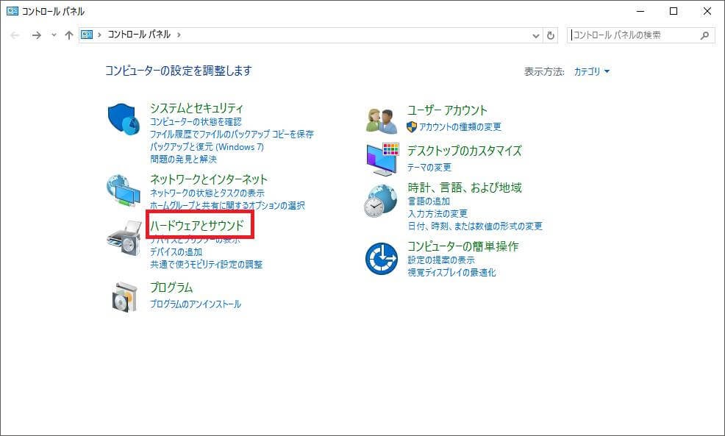Image resolution: width=725 pixels, height=436 pixels.
Task: Open 問題の発見と解決 link
Action: [183, 159]
